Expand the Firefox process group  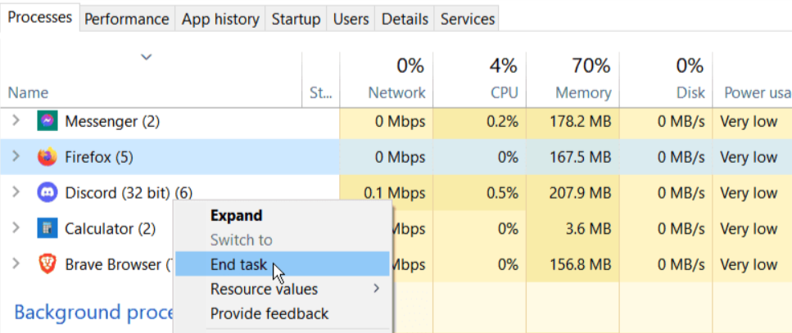pyautogui.click(x=15, y=157)
